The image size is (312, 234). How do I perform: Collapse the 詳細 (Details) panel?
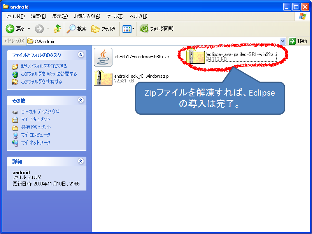tap(81, 161)
